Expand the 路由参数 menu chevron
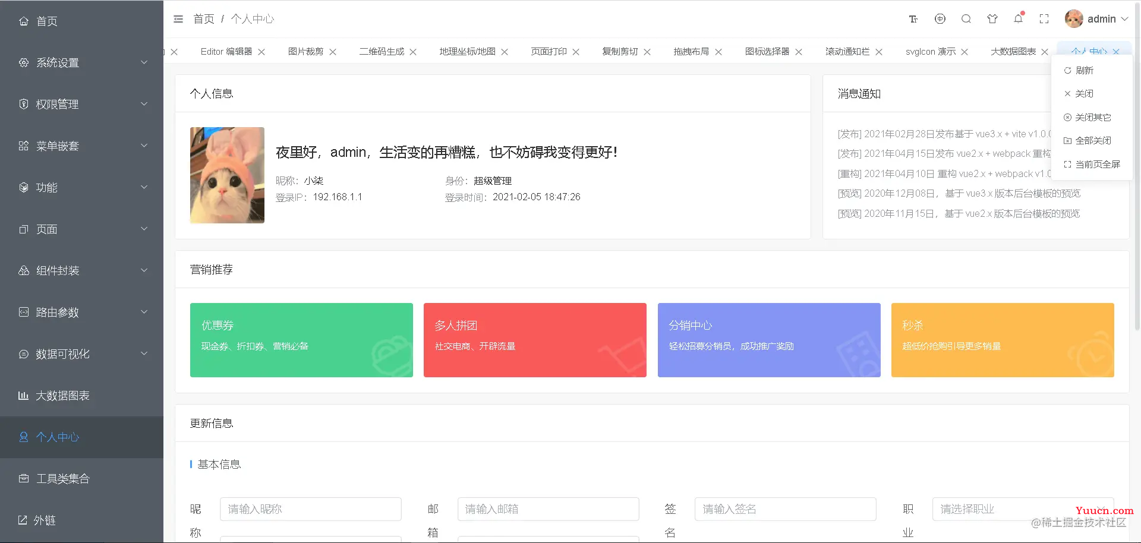The height and width of the screenshot is (543, 1141). [x=144, y=312]
